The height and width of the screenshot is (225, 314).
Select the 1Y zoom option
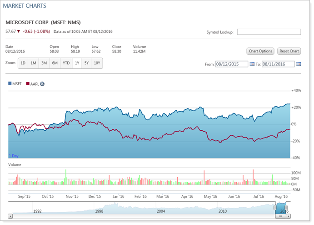pyautogui.click(x=77, y=63)
